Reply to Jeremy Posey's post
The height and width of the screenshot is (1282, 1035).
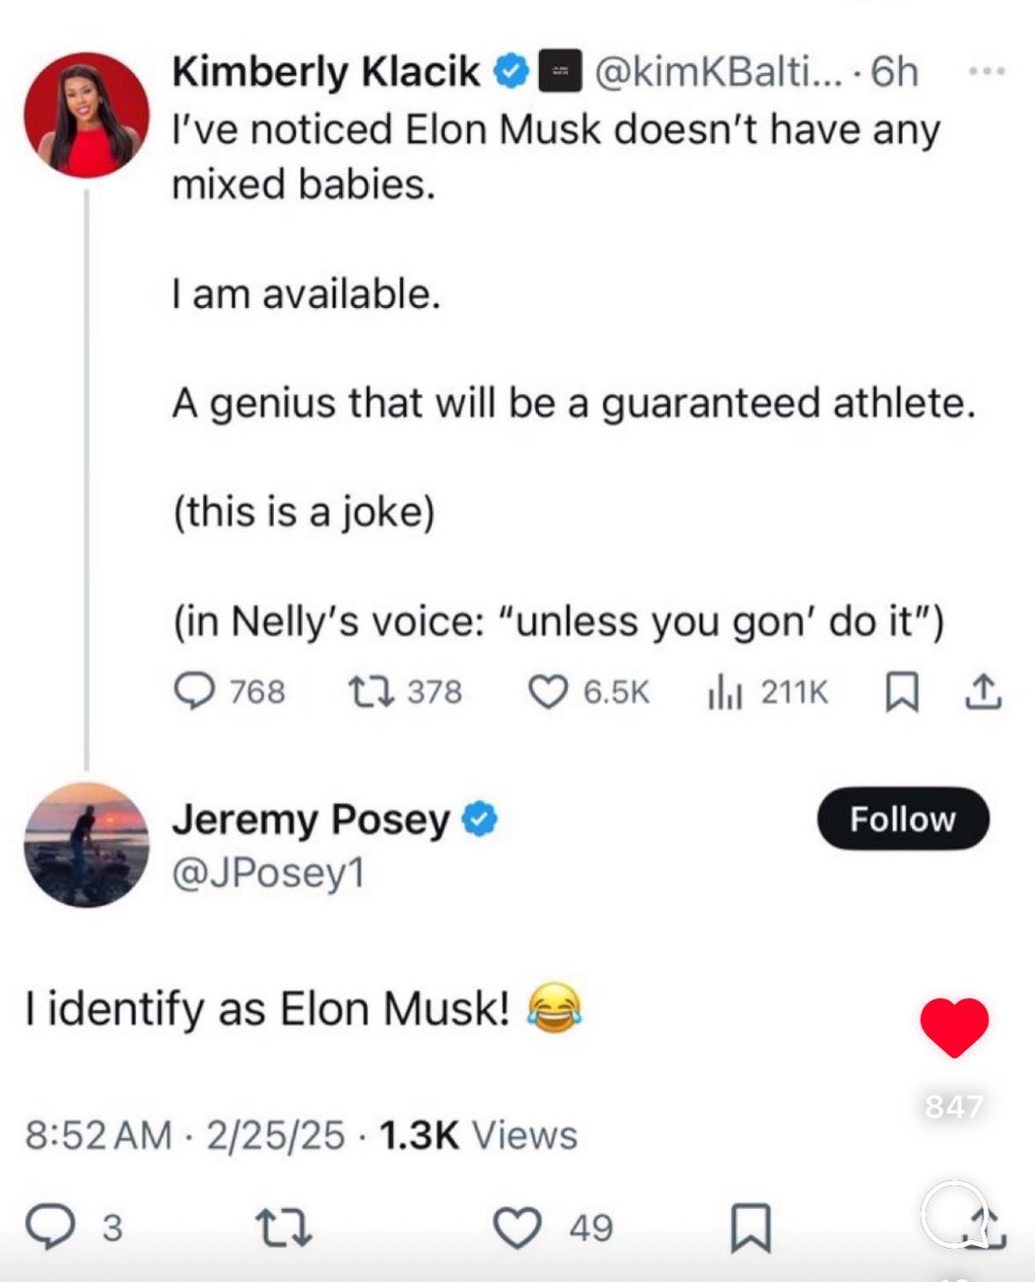click(52, 1227)
